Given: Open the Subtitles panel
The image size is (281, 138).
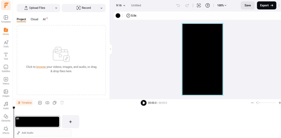Looking at the screenshot, I should [x=6, y=68].
